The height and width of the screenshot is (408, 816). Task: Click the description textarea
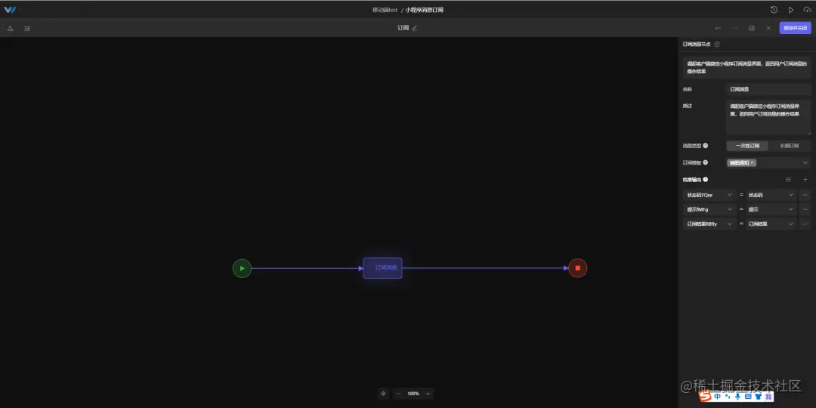pos(768,118)
